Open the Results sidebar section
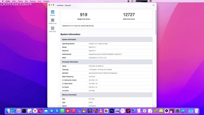Screen dimensions: 204x115 [x=53, y=13]
